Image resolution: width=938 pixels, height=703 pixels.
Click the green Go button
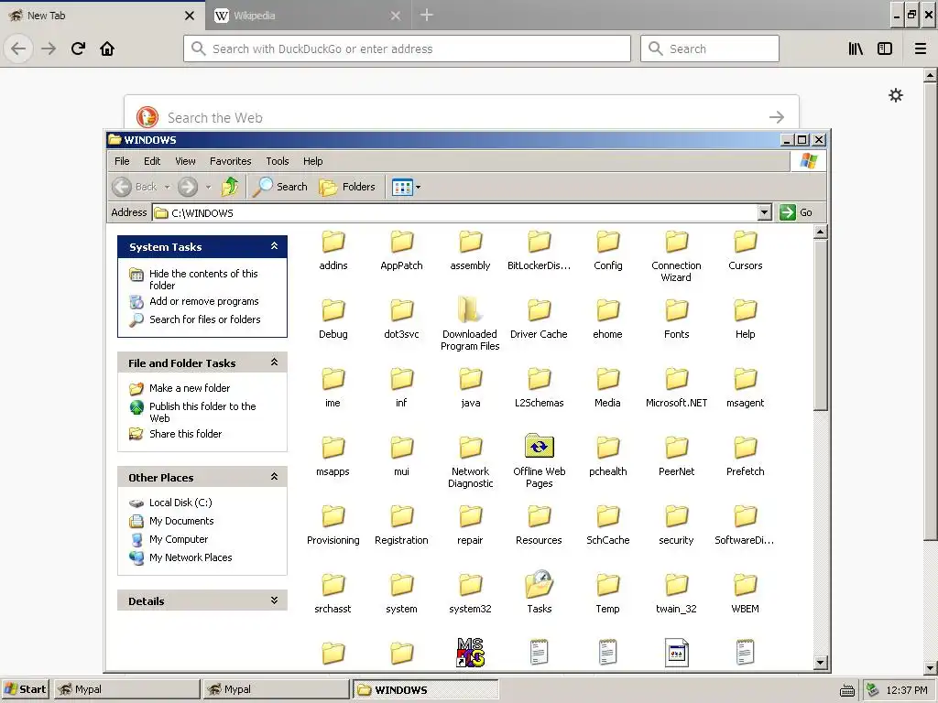pos(796,212)
